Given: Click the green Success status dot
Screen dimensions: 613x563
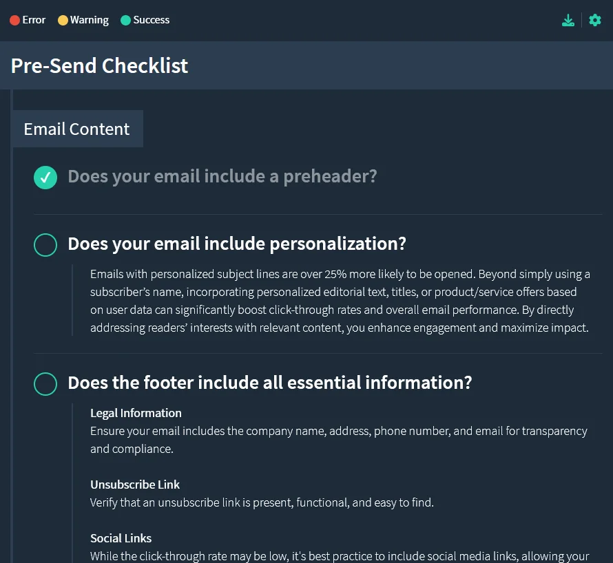Looking at the screenshot, I should tap(125, 20).
